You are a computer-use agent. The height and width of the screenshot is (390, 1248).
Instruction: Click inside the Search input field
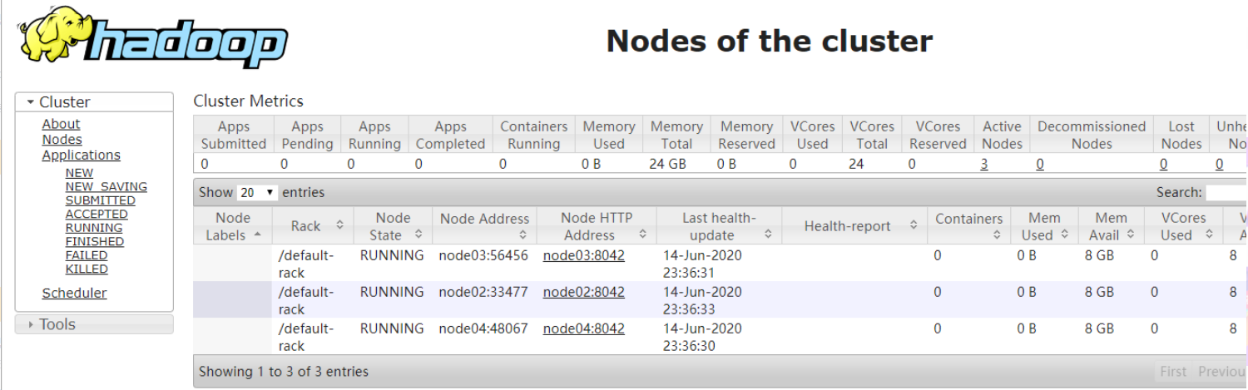point(1226,193)
